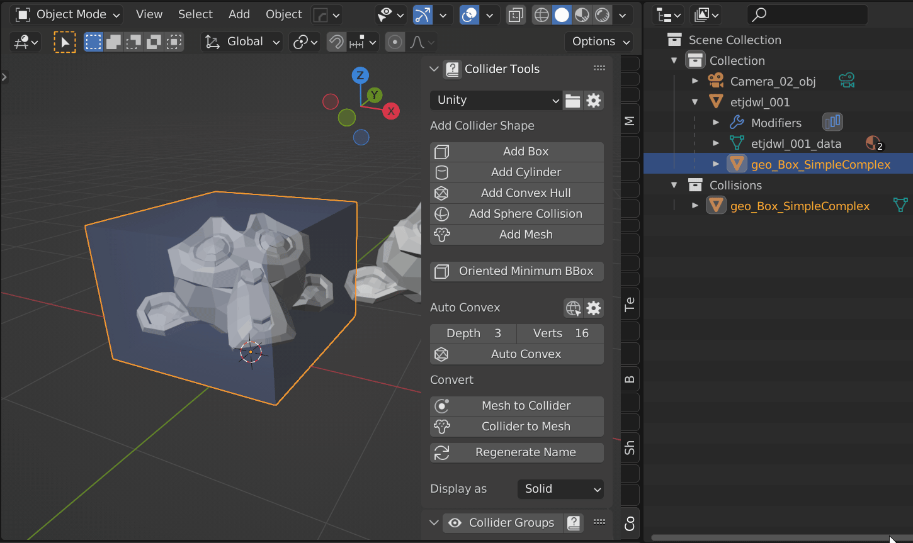The width and height of the screenshot is (913, 543).
Task: Click the Mesh to Collider button
Action: [517, 406]
